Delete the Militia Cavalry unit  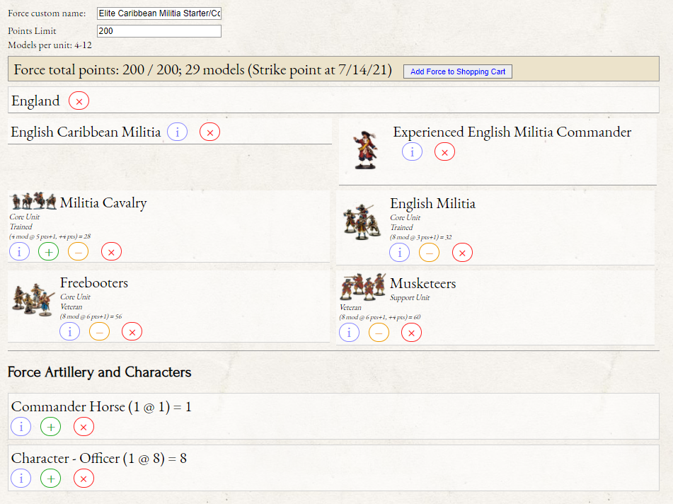tap(111, 251)
